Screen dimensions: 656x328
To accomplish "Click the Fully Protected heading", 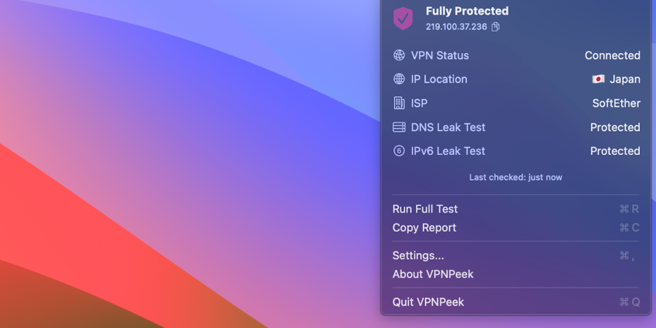I will 467,11.
